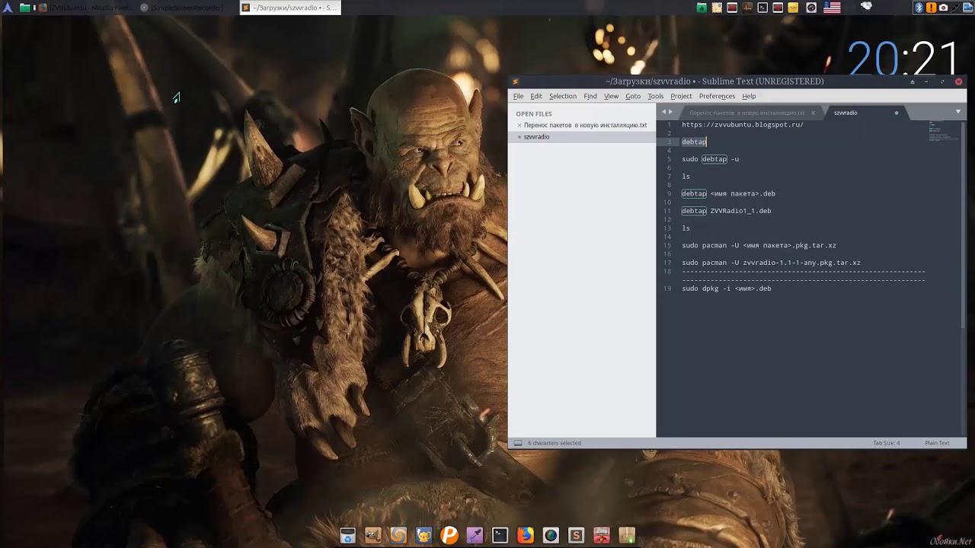975x548 pixels.
Task: Go to previous tab with left arrow
Action: click(663, 113)
